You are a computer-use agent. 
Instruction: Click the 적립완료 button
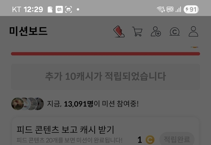(177, 139)
